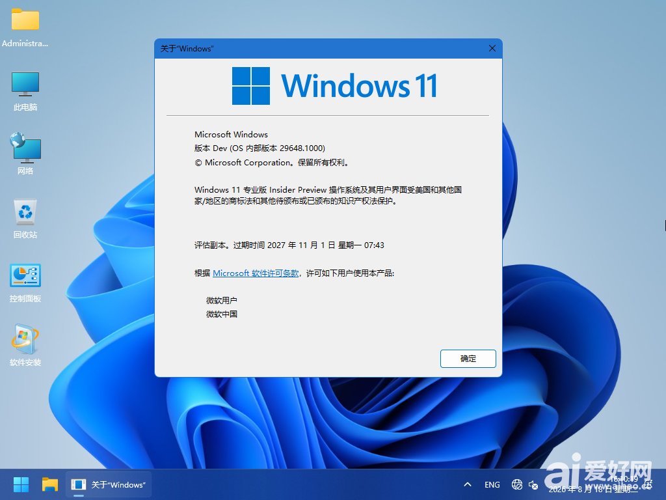Open the 回收站 recycle bin icon
The height and width of the screenshot is (500, 666).
[25, 219]
